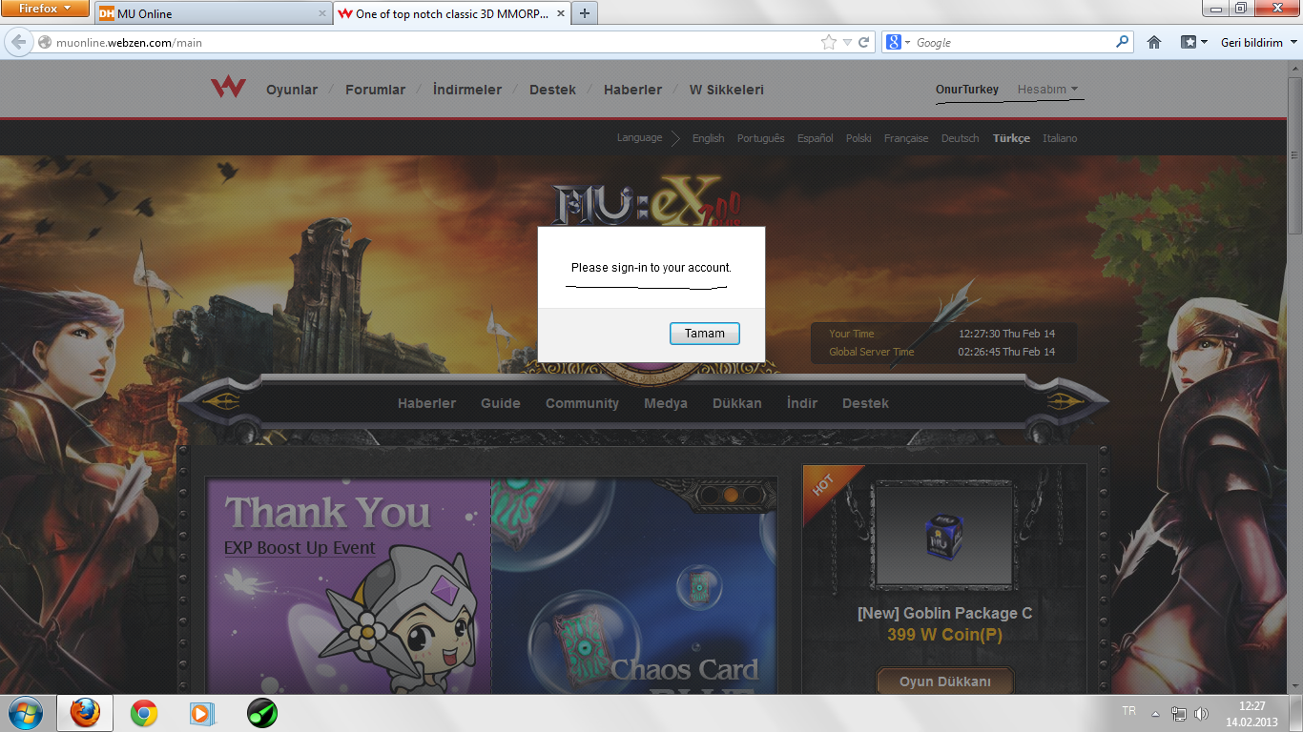Reload the page with the refresh icon
Screen dimensions: 1303x732
(863, 42)
